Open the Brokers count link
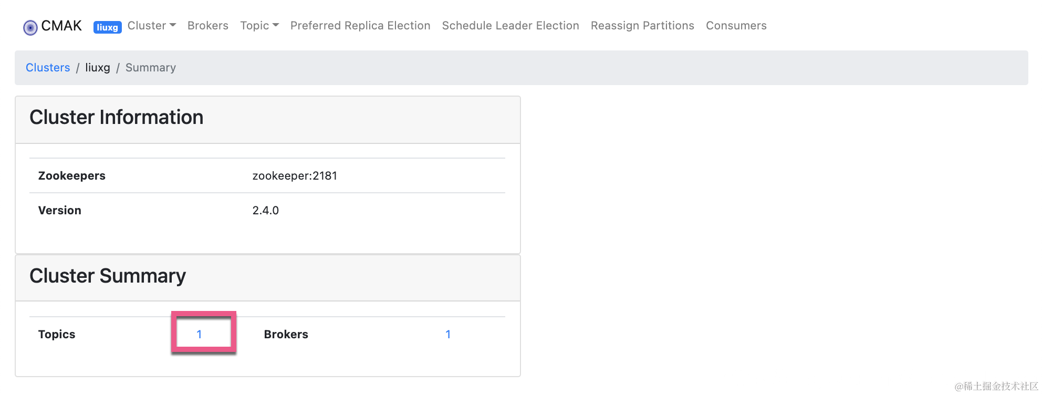Viewport: 1042px width, 395px height. pos(448,335)
